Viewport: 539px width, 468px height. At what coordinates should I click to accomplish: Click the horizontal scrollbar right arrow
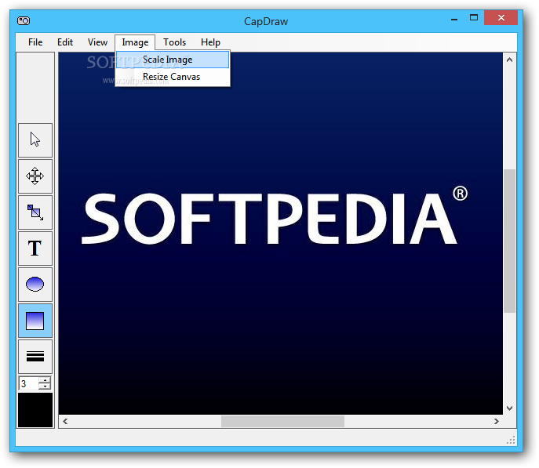(497, 421)
